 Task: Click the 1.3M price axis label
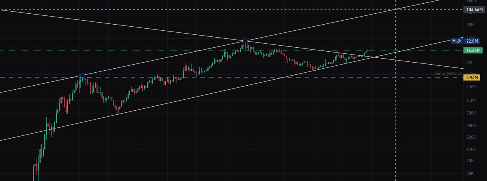(471, 100)
